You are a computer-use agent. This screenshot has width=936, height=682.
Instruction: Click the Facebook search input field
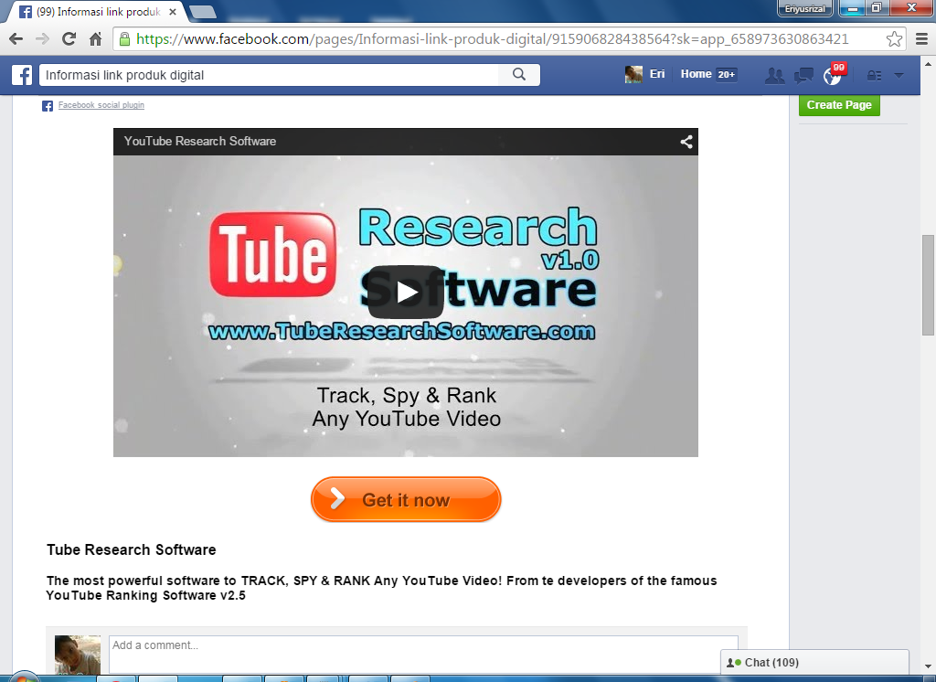tap(271, 75)
